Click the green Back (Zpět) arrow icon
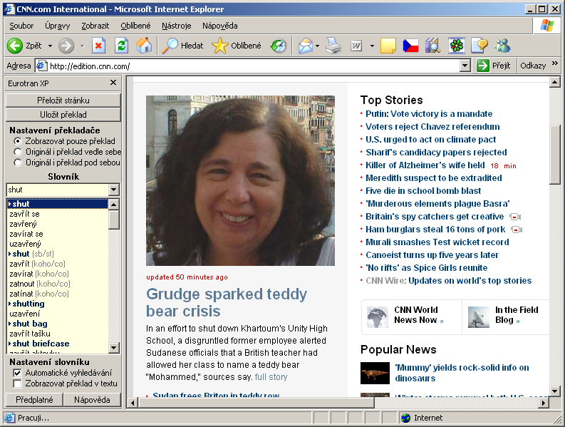The image size is (565, 427). click(15, 46)
